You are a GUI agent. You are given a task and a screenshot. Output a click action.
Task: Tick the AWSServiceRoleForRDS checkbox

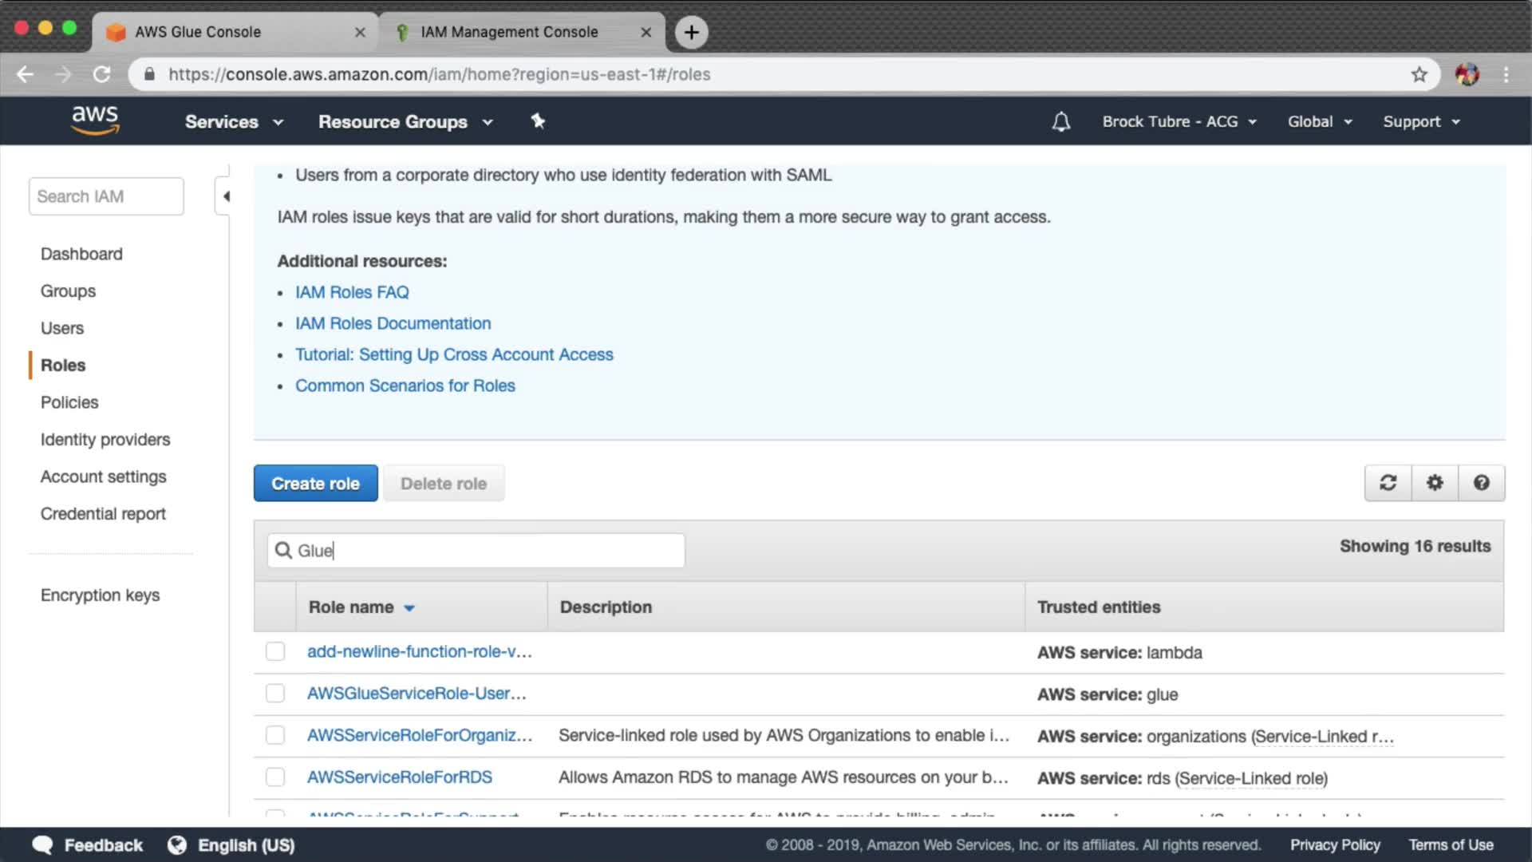(275, 777)
